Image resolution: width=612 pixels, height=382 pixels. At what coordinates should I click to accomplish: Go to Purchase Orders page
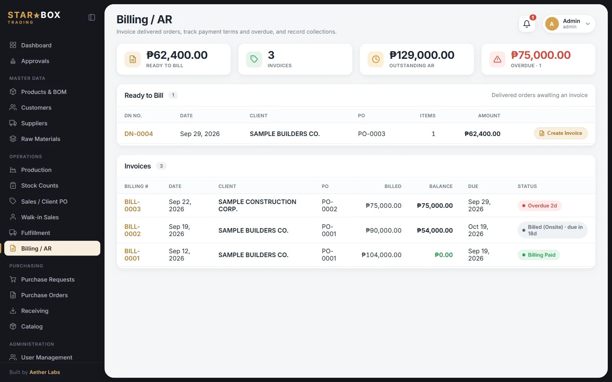(52, 295)
